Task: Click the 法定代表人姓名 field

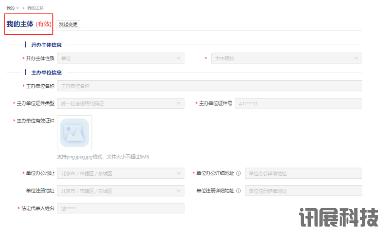Action: coord(120,208)
